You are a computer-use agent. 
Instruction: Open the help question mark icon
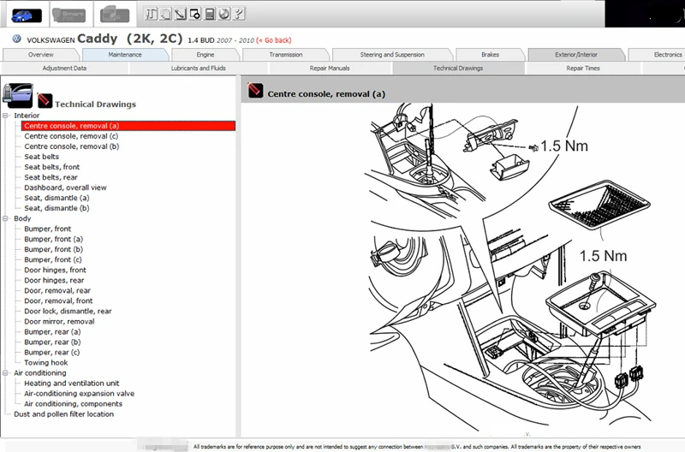(239, 14)
